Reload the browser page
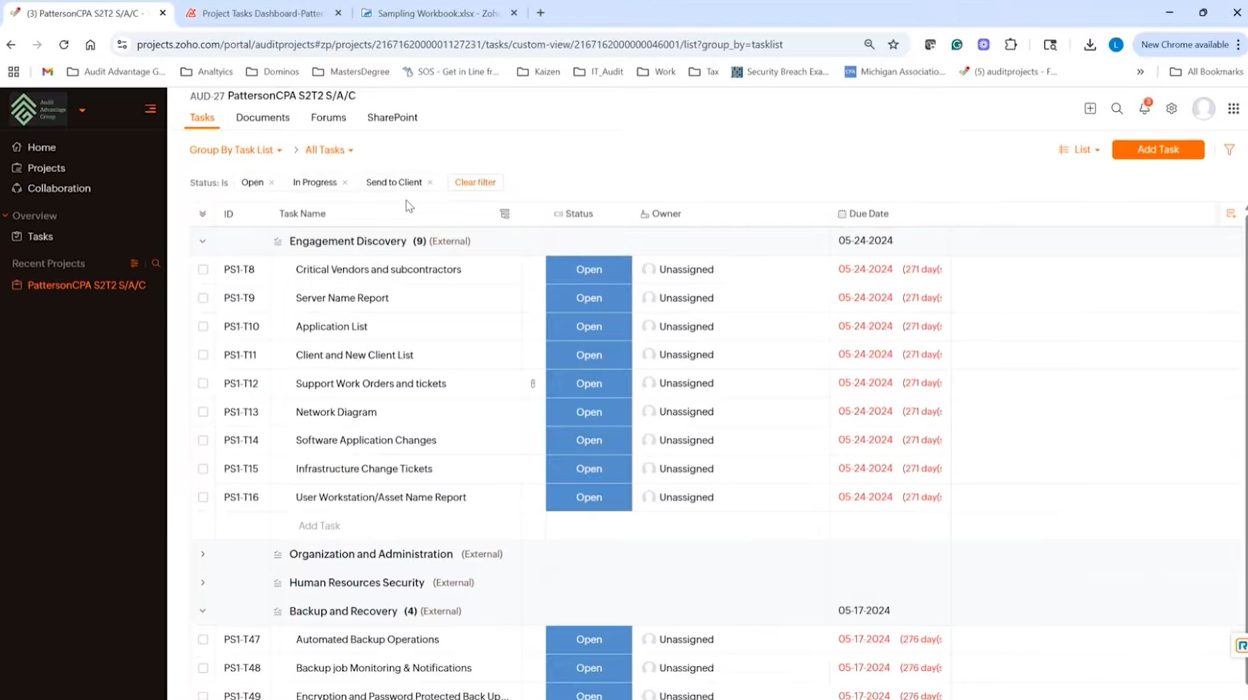The width and height of the screenshot is (1248, 700). point(63,45)
